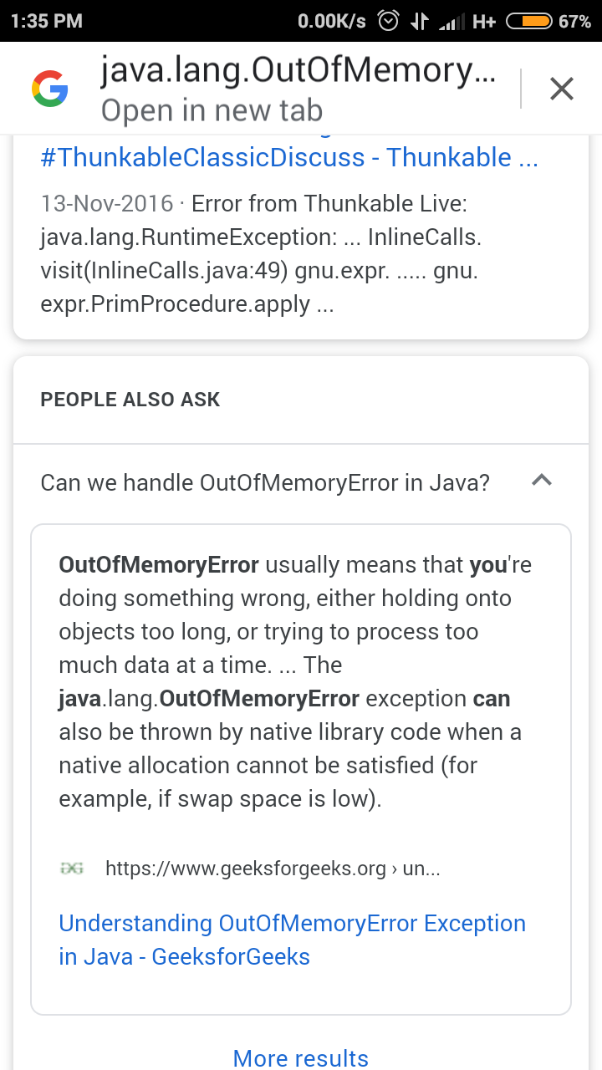The image size is (602, 1070).
Task: Open the ThunkableClassicDiscuss search result link
Action: pyautogui.click(x=288, y=157)
